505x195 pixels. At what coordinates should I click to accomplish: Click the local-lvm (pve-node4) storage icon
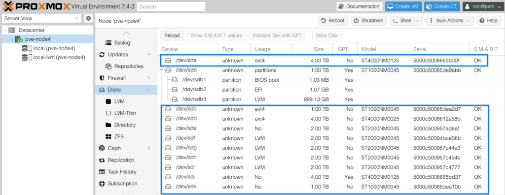coord(27,57)
